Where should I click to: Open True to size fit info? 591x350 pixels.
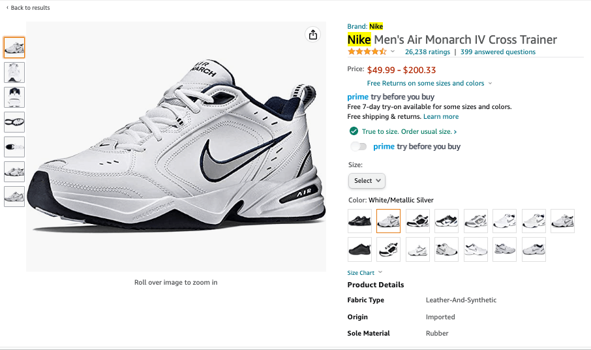(409, 132)
